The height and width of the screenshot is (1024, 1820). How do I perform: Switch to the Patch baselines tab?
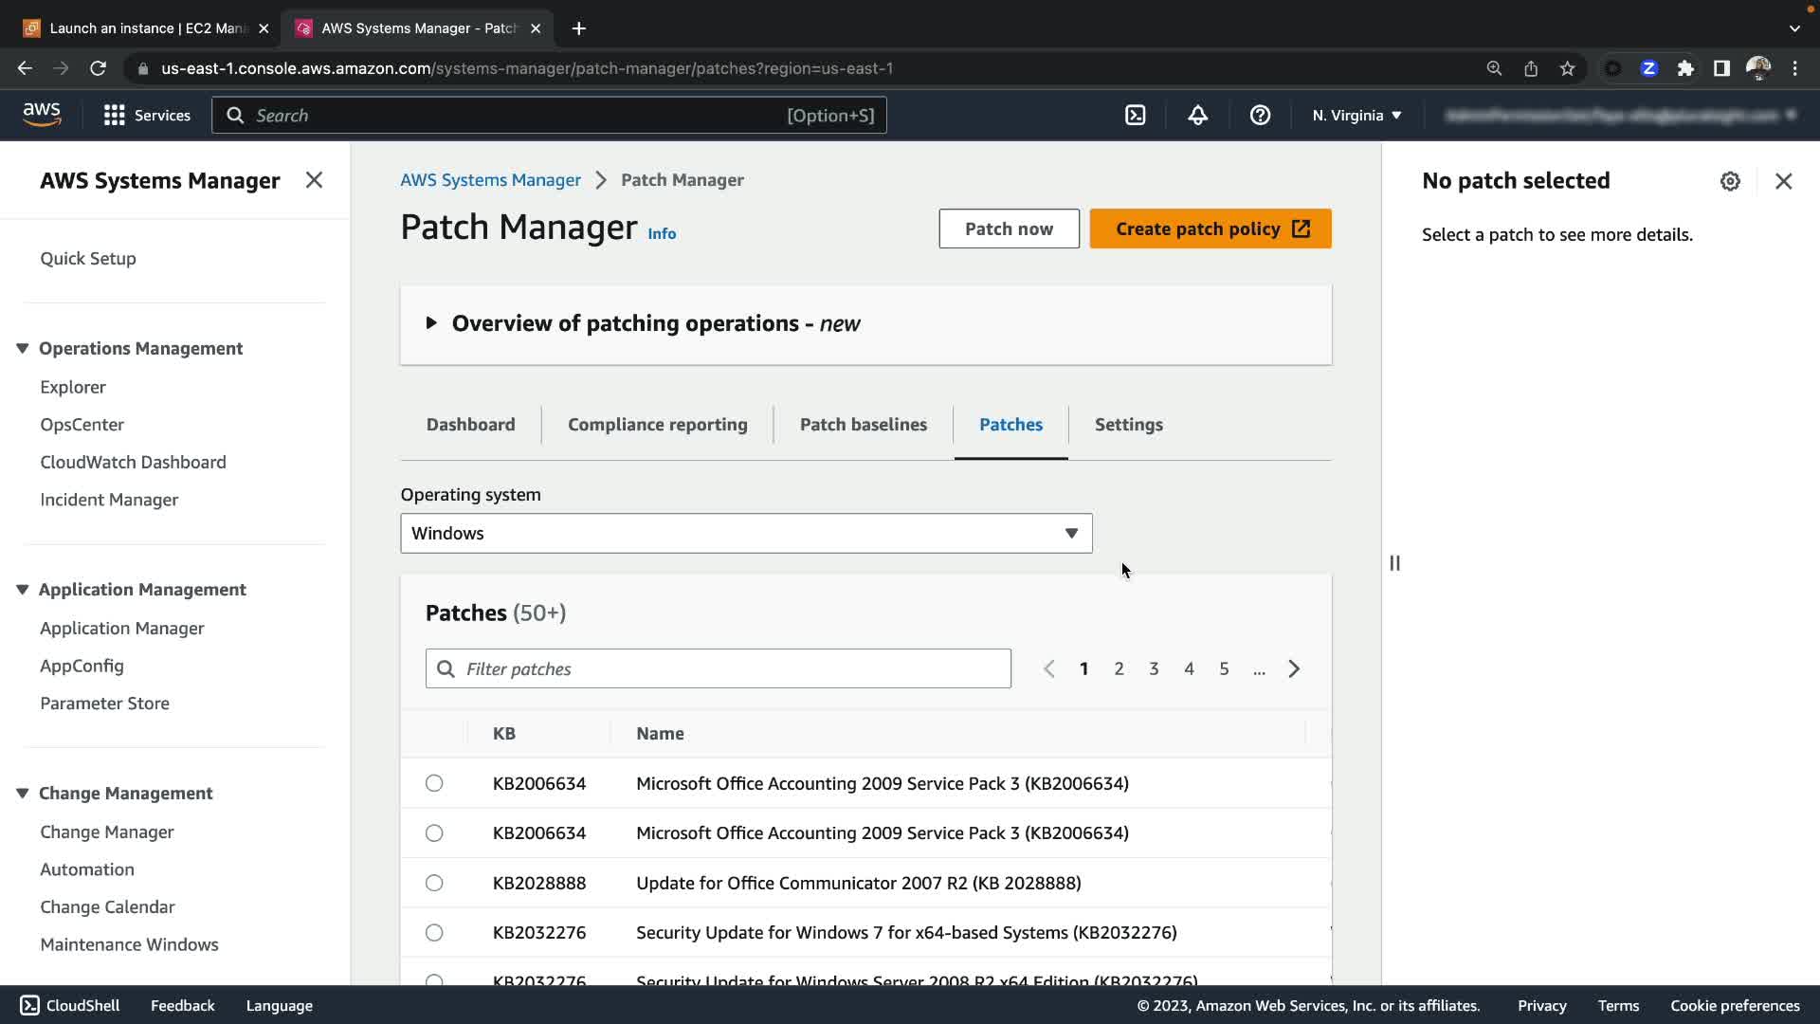(x=863, y=425)
